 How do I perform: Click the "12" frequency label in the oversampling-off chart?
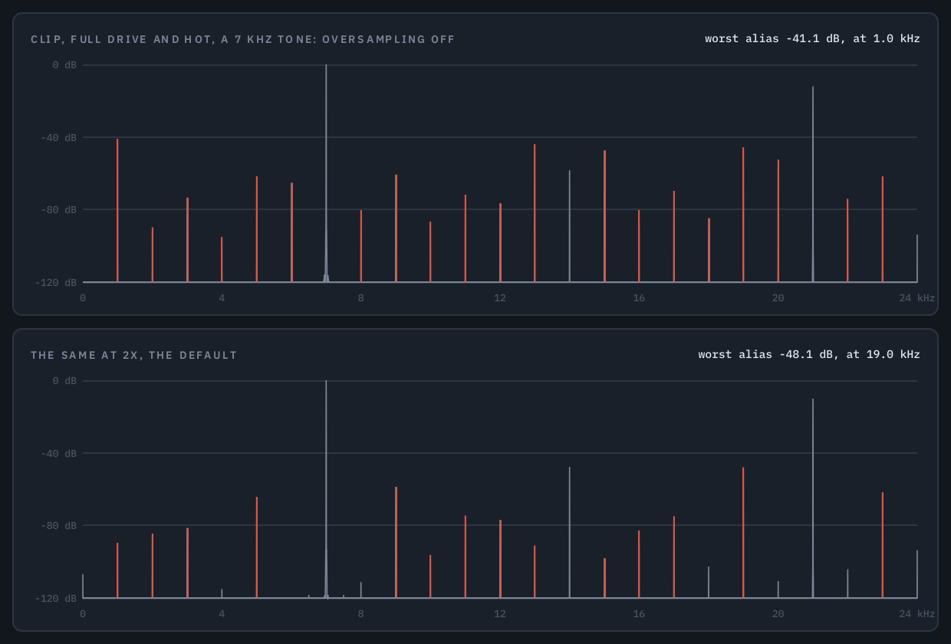coord(500,297)
